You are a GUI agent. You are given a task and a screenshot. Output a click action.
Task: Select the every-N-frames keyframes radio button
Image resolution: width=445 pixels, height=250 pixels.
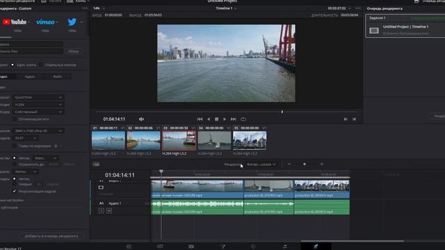click(14, 184)
